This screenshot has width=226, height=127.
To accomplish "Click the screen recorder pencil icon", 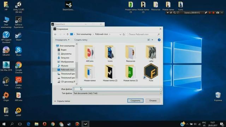I will [x=206, y=13].
